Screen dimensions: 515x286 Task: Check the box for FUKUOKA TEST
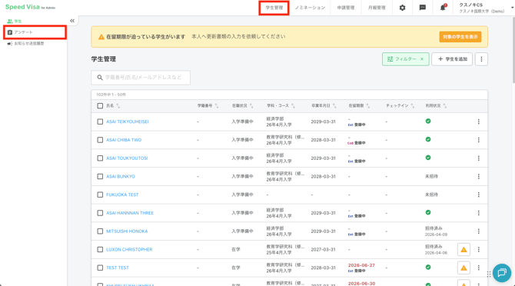[100, 195]
